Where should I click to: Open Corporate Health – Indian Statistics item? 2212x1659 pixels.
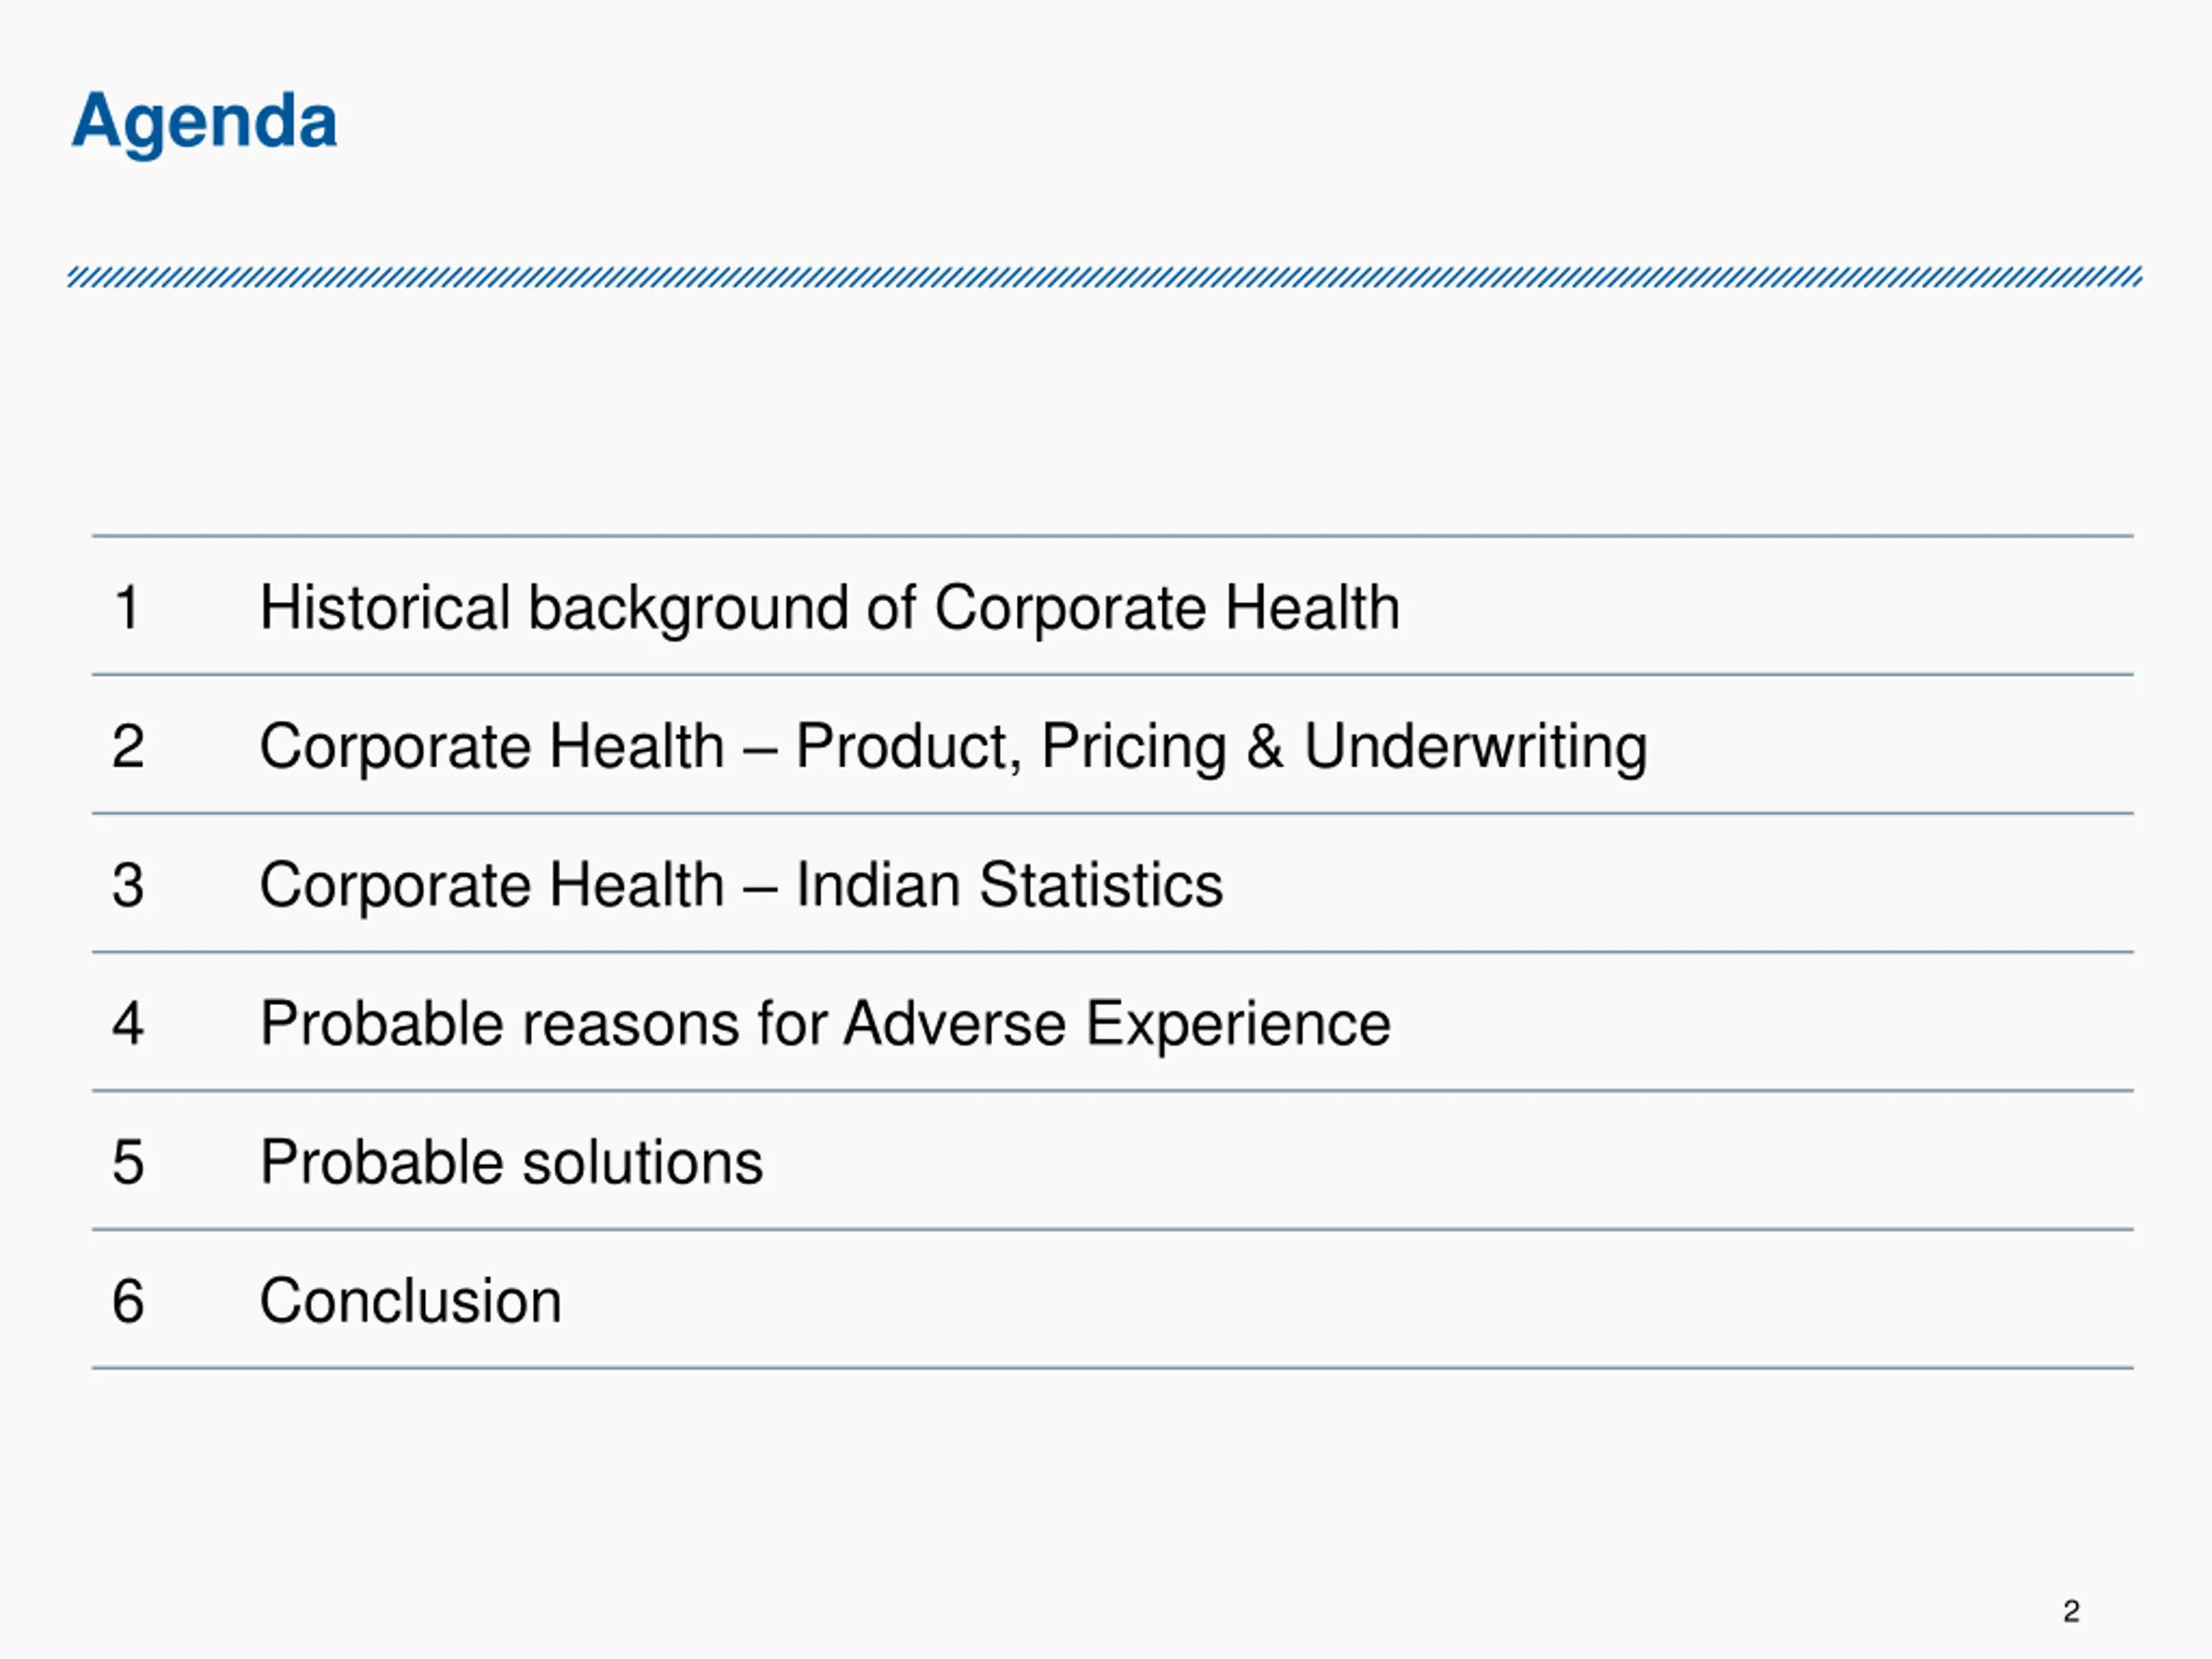pyautogui.click(x=741, y=885)
